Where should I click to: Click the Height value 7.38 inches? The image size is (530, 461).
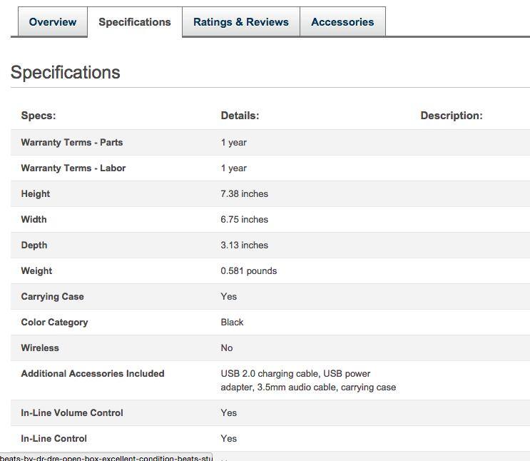pyautogui.click(x=245, y=194)
